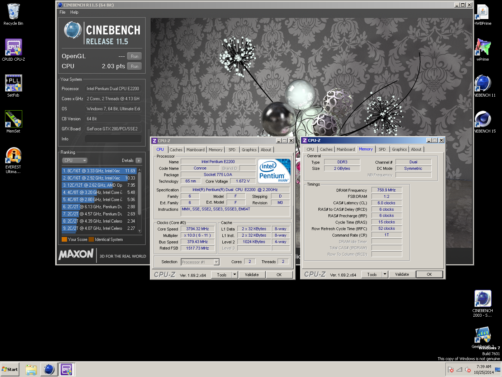This screenshot has width=502, height=377.
Task: Click the Cinebench taskbar button
Action: 49,369
